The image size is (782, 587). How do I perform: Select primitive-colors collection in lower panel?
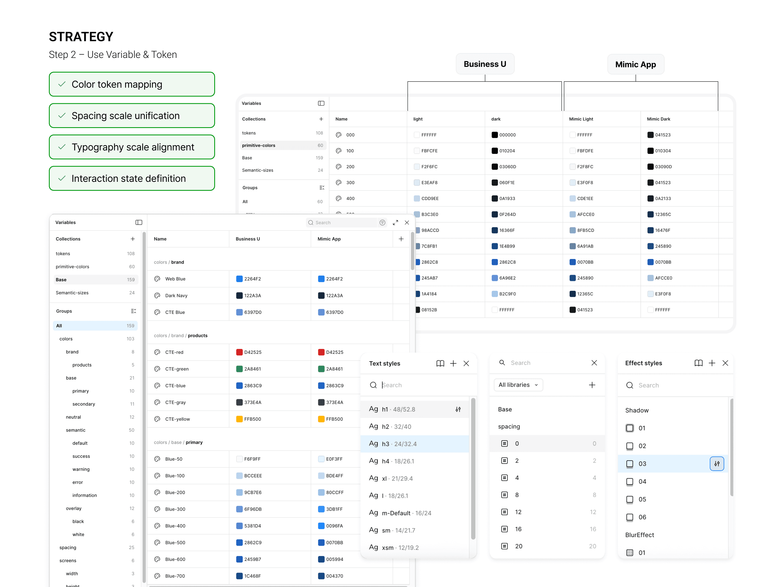tap(72, 266)
